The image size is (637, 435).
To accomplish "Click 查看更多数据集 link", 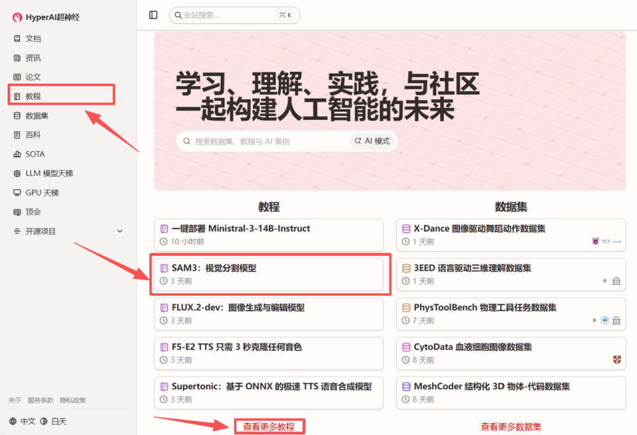I will pos(511,427).
